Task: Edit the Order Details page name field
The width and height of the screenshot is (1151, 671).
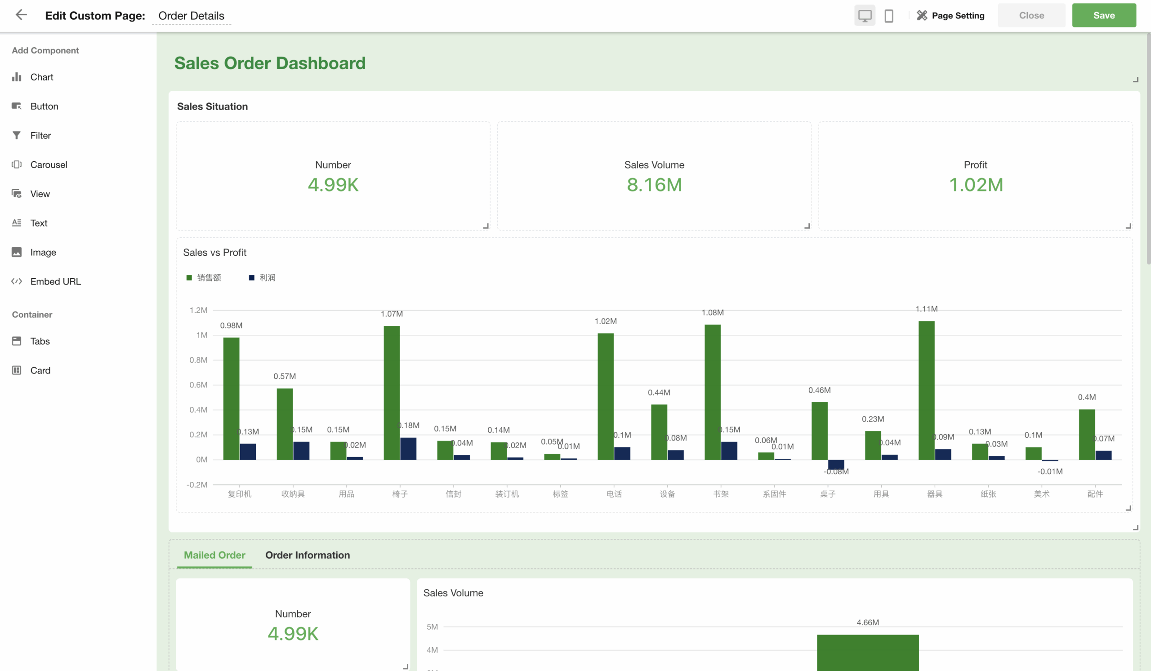Action: tap(192, 16)
